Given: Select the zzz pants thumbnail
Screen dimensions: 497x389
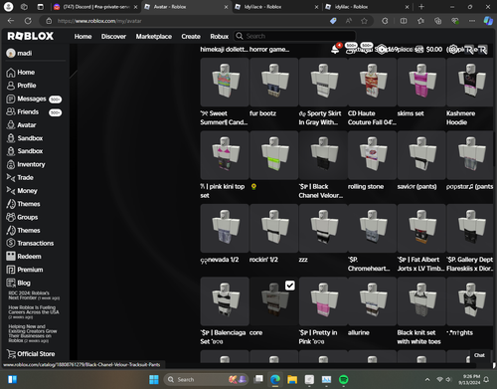Looking at the screenshot, I should coord(323,228).
